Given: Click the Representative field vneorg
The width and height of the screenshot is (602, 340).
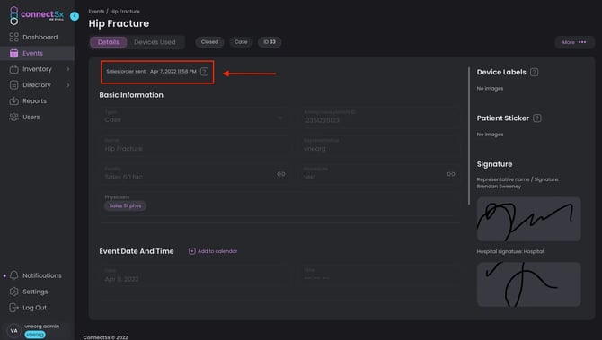Looking at the screenshot, I should pyautogui.click(x=379, y=145).
